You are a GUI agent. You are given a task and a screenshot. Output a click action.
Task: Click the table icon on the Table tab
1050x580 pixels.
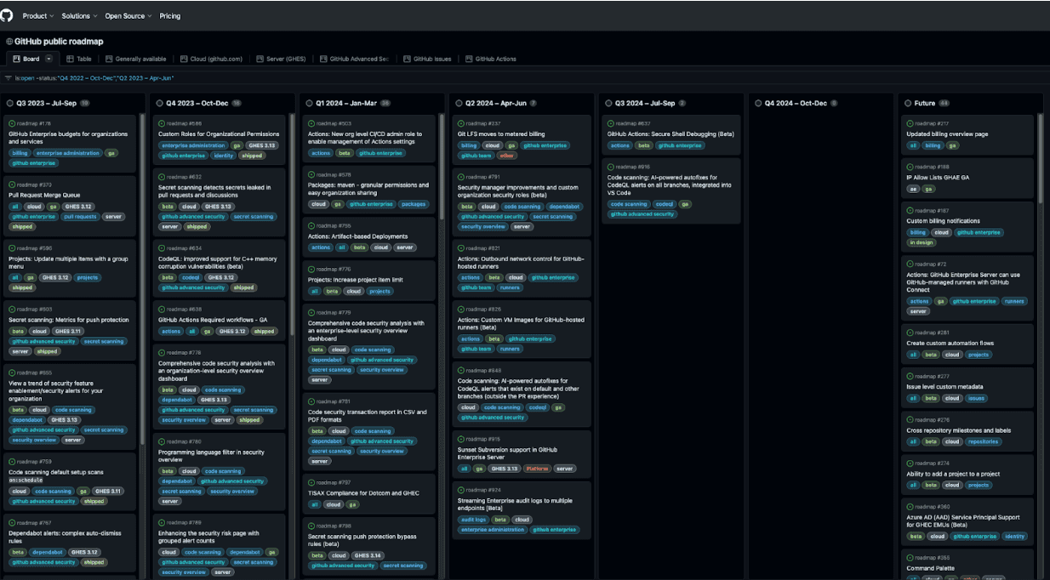(68, 59)
